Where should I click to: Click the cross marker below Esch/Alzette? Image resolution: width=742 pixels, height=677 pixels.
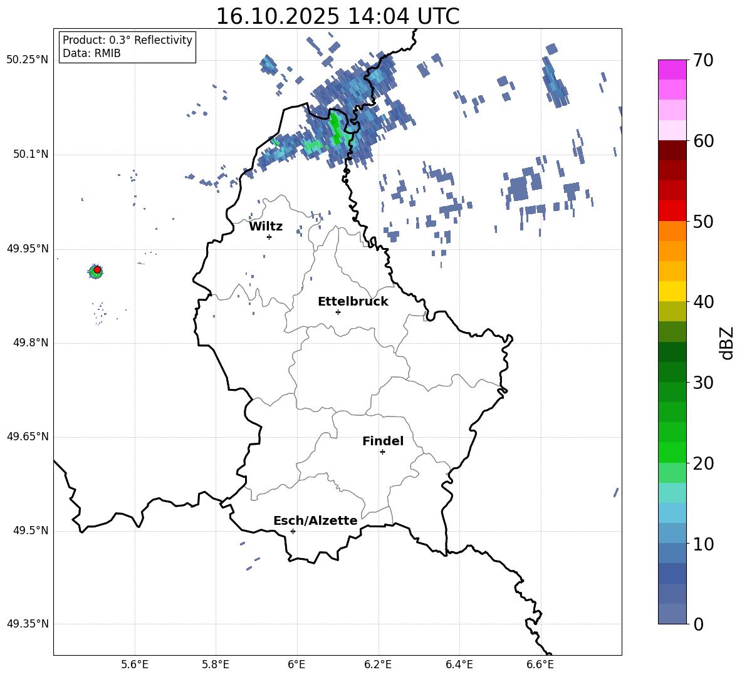point(293,531)
